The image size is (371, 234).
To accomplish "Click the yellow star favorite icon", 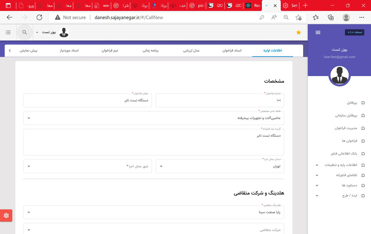I will pos(299,32).
